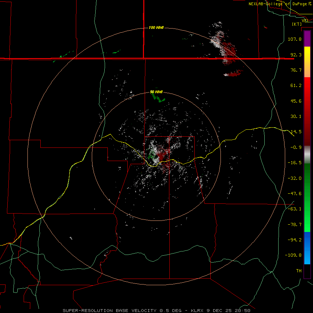Screen dimensions: 313x313
Task: Select the 61.2 scale value
Action: pos(296,86)
